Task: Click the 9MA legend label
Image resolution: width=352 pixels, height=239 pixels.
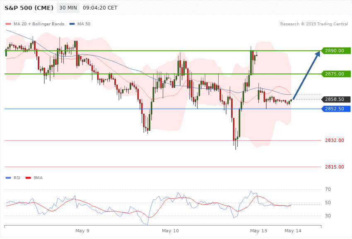Action: click(38, 178)
